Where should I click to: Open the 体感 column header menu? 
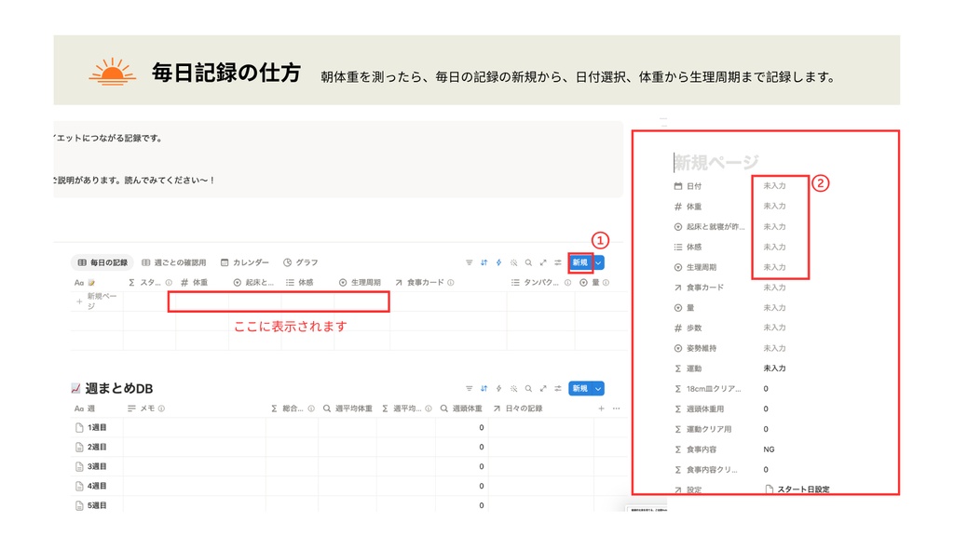[300, 283]
